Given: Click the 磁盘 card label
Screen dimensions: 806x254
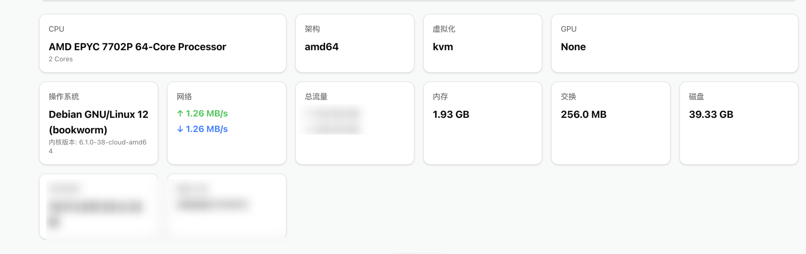Looking at the screenshot, I should pyautogui.click(x=696, y=97).
